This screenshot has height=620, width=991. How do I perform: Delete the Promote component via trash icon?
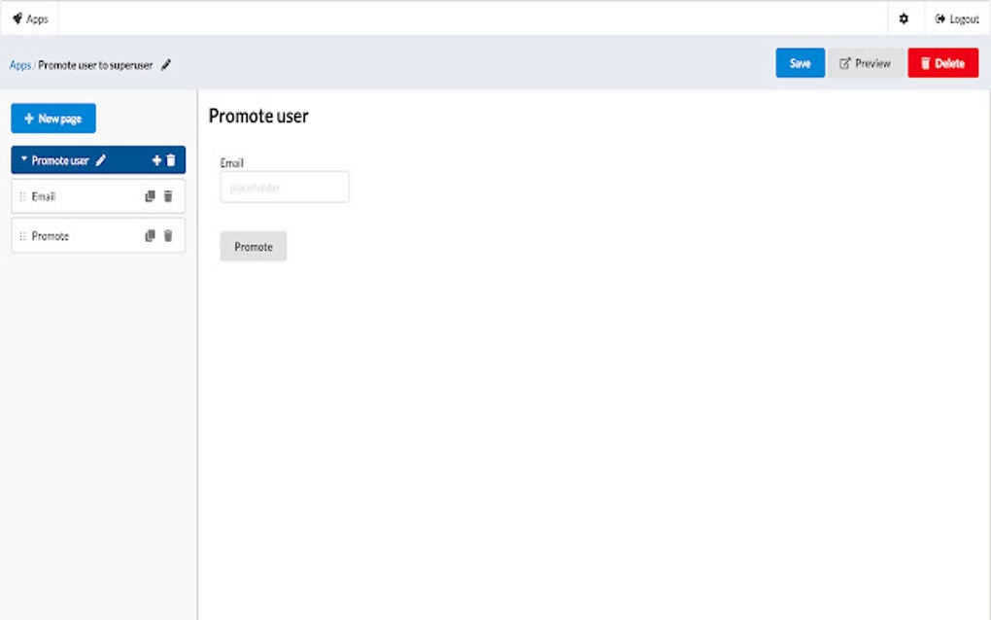click(170, 235)
